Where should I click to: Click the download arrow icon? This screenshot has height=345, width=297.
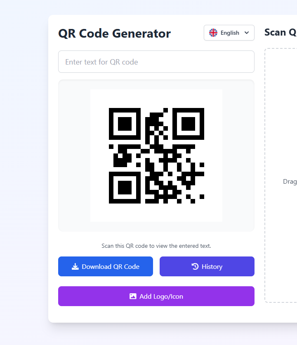pos(75,266)
